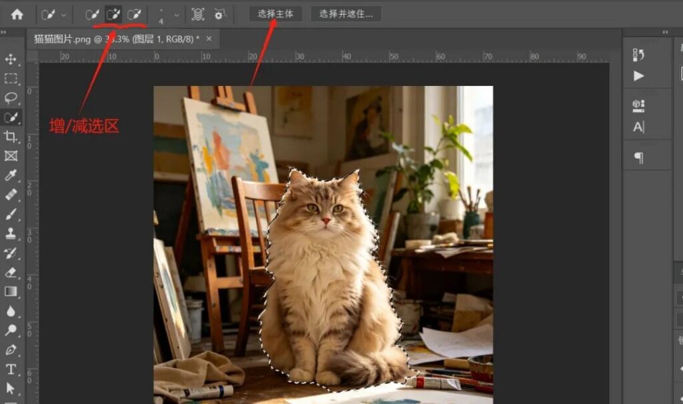This screenshot has height=404, width=683.
Task: Open the 3D panel cube icon
Action: [x=638, y=105]
